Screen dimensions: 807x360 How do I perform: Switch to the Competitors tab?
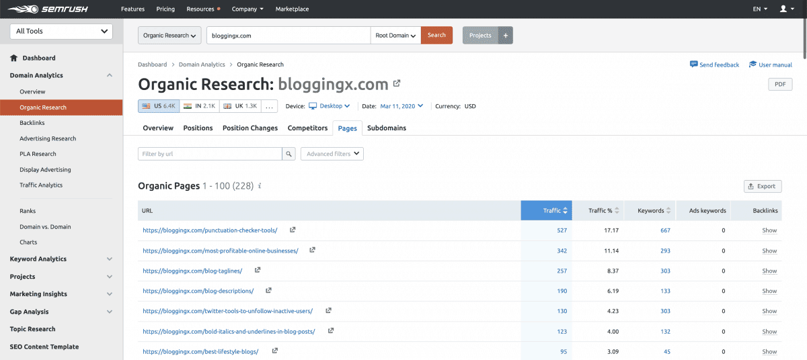[307, 128]
